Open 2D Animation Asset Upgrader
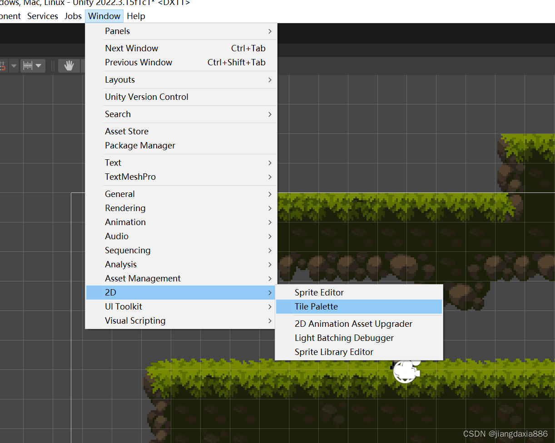Viewport: 555px width, 443px height. pos(359,324)
